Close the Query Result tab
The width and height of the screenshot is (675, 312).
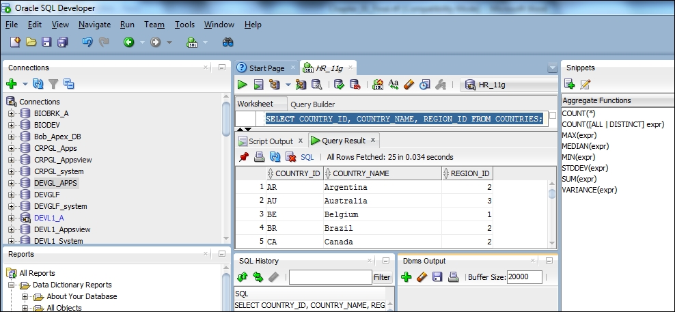point(373,140)
